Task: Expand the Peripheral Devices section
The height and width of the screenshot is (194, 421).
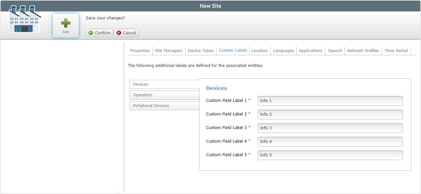Action: [164, 105]
